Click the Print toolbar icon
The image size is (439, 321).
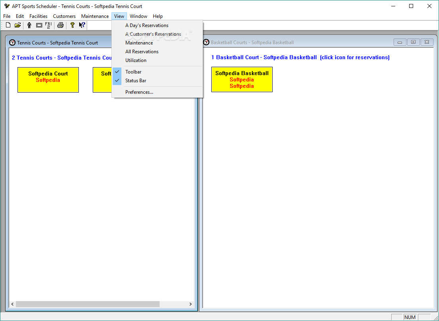click(60, 25)
